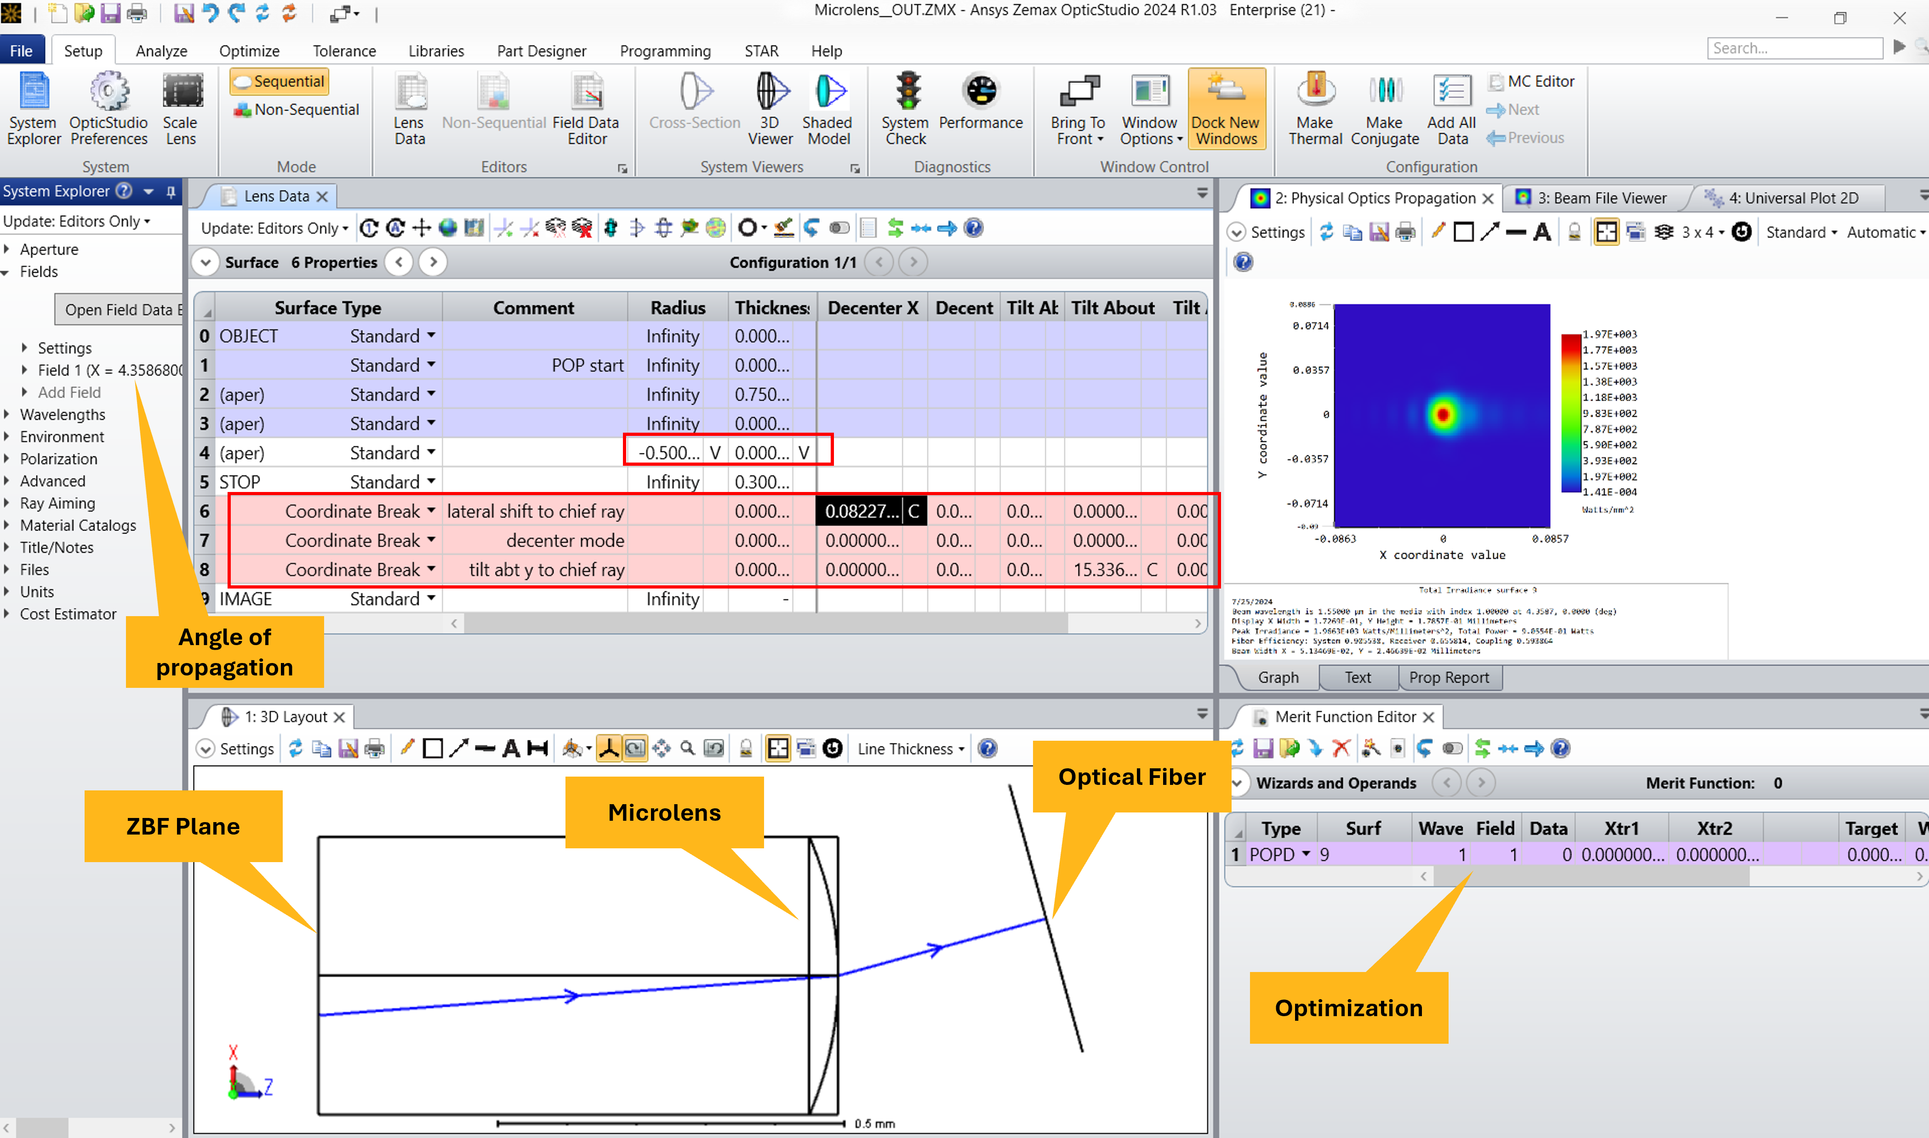Click the Open Field Data Editor button
Image resolution: width=1929 pixels, height=1138 pixels.
point(120,310)
